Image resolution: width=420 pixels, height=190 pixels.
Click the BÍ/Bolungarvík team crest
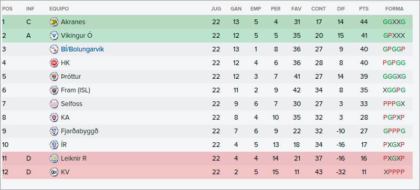54,49
